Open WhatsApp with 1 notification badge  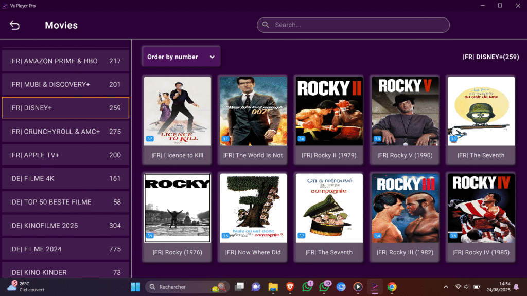pyautogui.click(x=307, y=287)
